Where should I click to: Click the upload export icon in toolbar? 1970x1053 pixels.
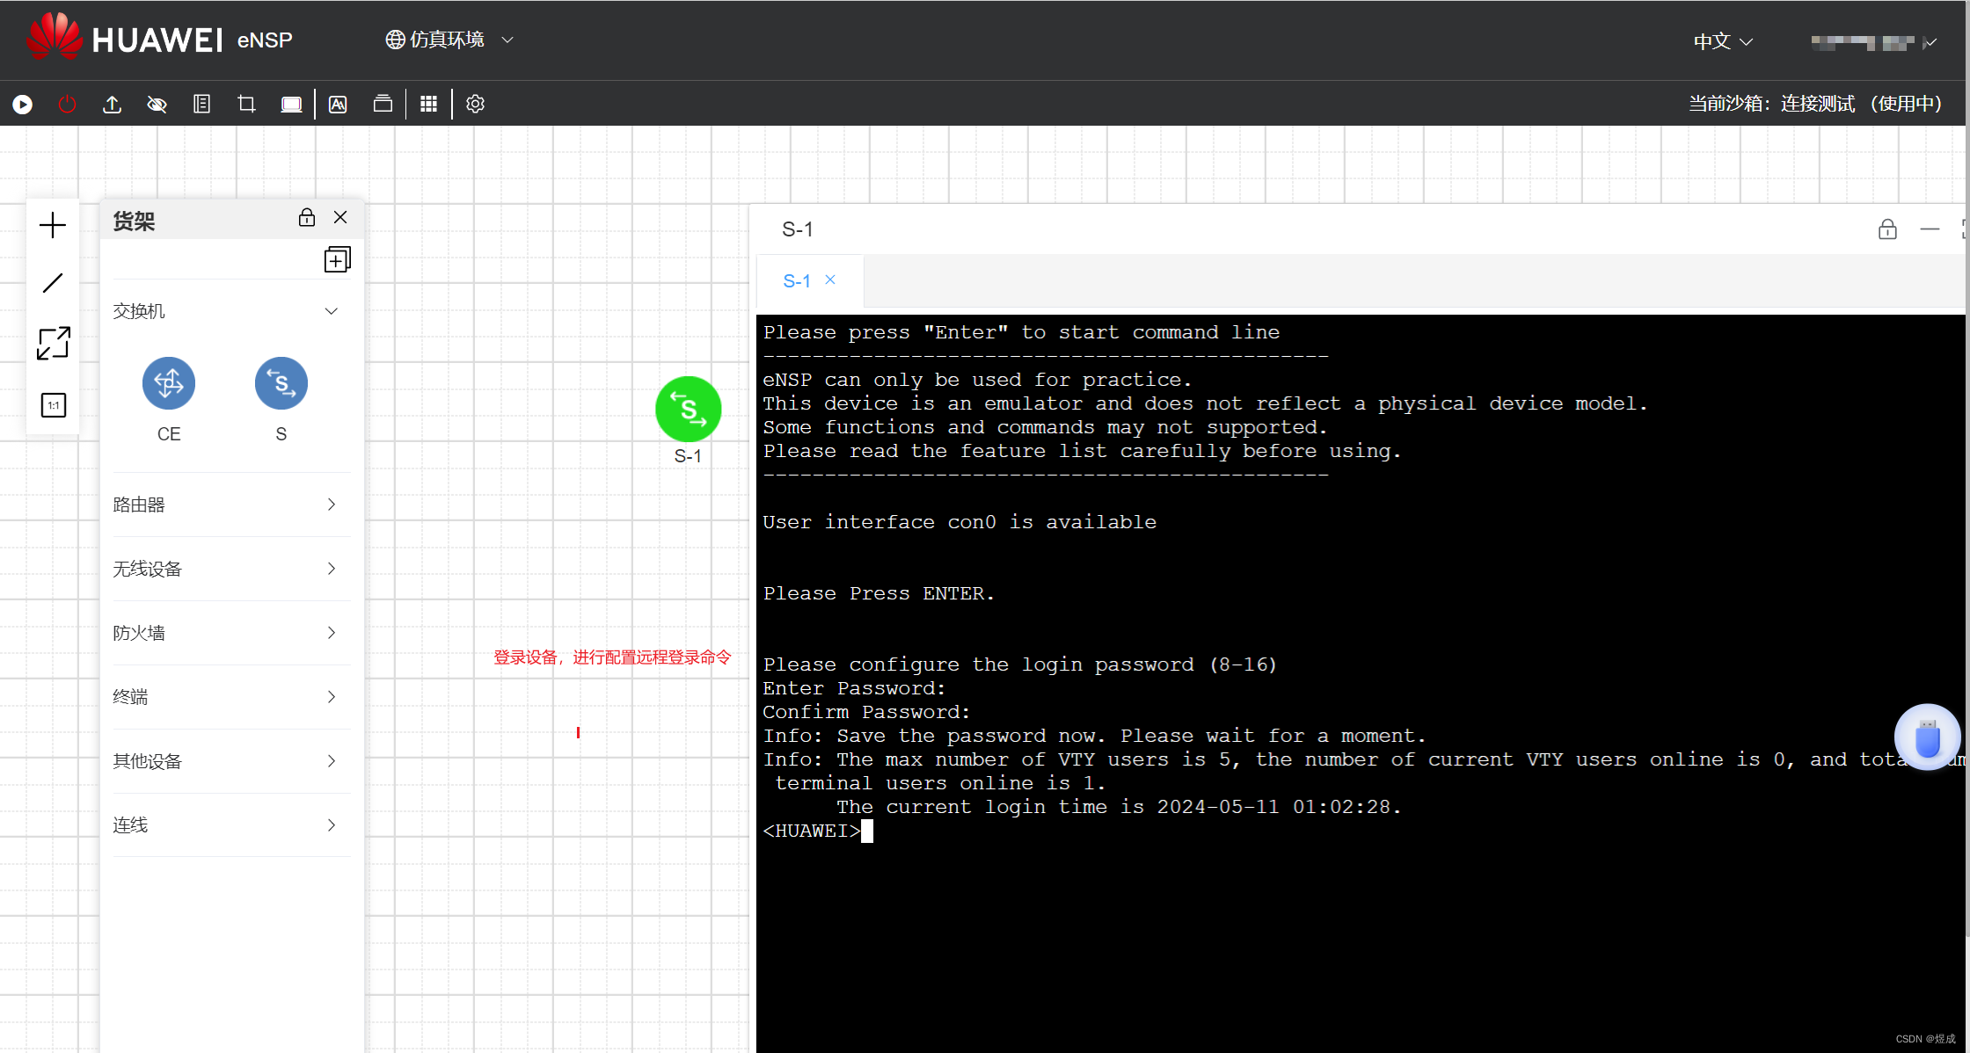tap(112, 105)
